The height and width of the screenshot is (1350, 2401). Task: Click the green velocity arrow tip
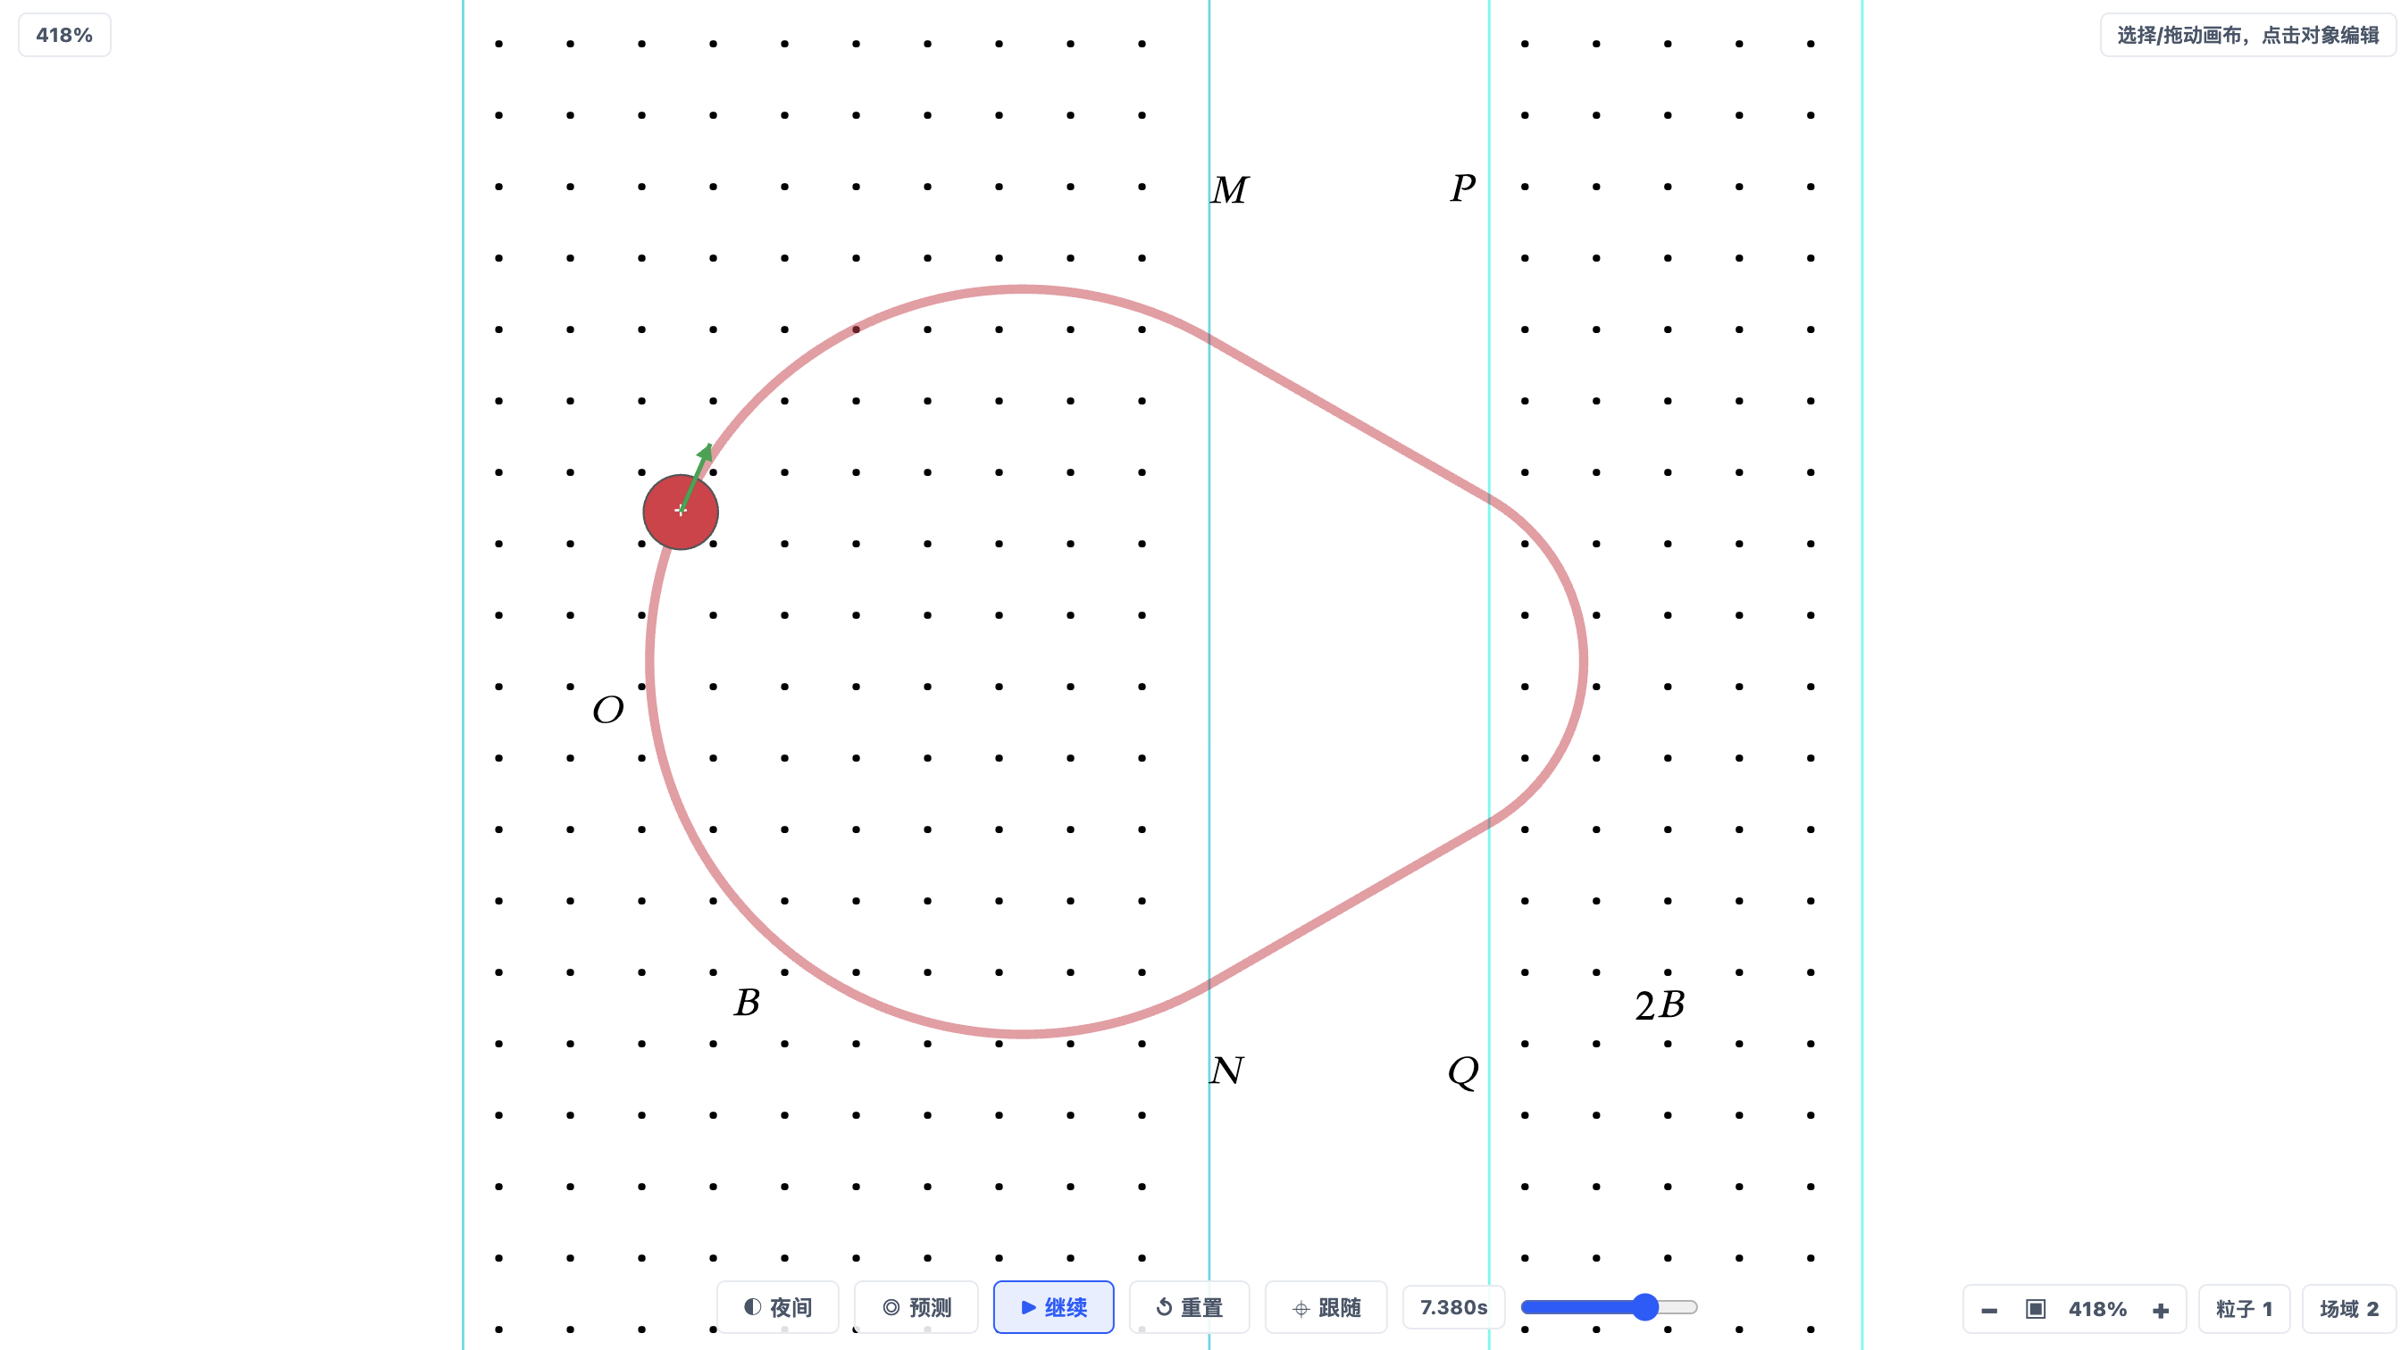[x=707, y=449]
